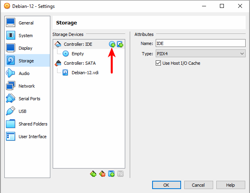Screen dimensions: 250x193
Task: Toggle the Use Host I/O Cache checkbox
Action: 159,63
